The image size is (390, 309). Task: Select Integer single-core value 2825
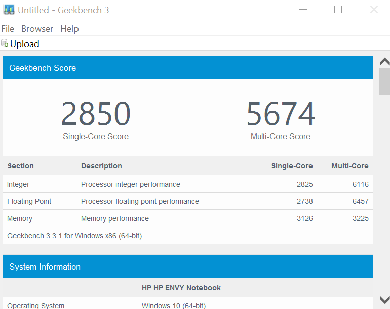click(305, 184)
